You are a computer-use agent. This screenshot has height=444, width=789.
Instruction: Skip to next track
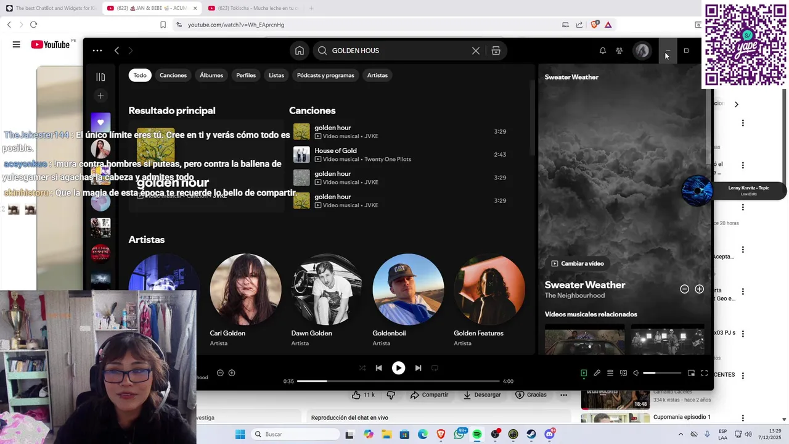(x=418, y=368)
